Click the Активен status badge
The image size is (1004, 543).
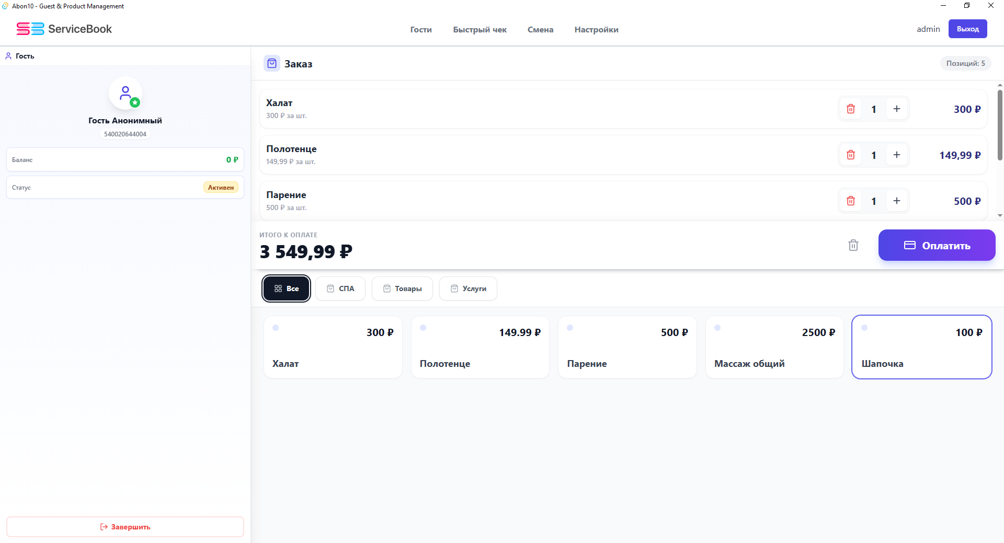(221, 188)
